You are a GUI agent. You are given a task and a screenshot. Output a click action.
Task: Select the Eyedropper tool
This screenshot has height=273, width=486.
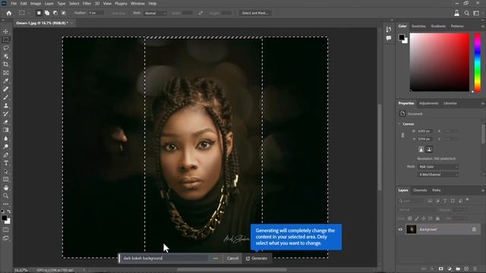[6, 81]
